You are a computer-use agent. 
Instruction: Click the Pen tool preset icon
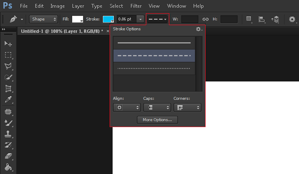pos(13,19)
